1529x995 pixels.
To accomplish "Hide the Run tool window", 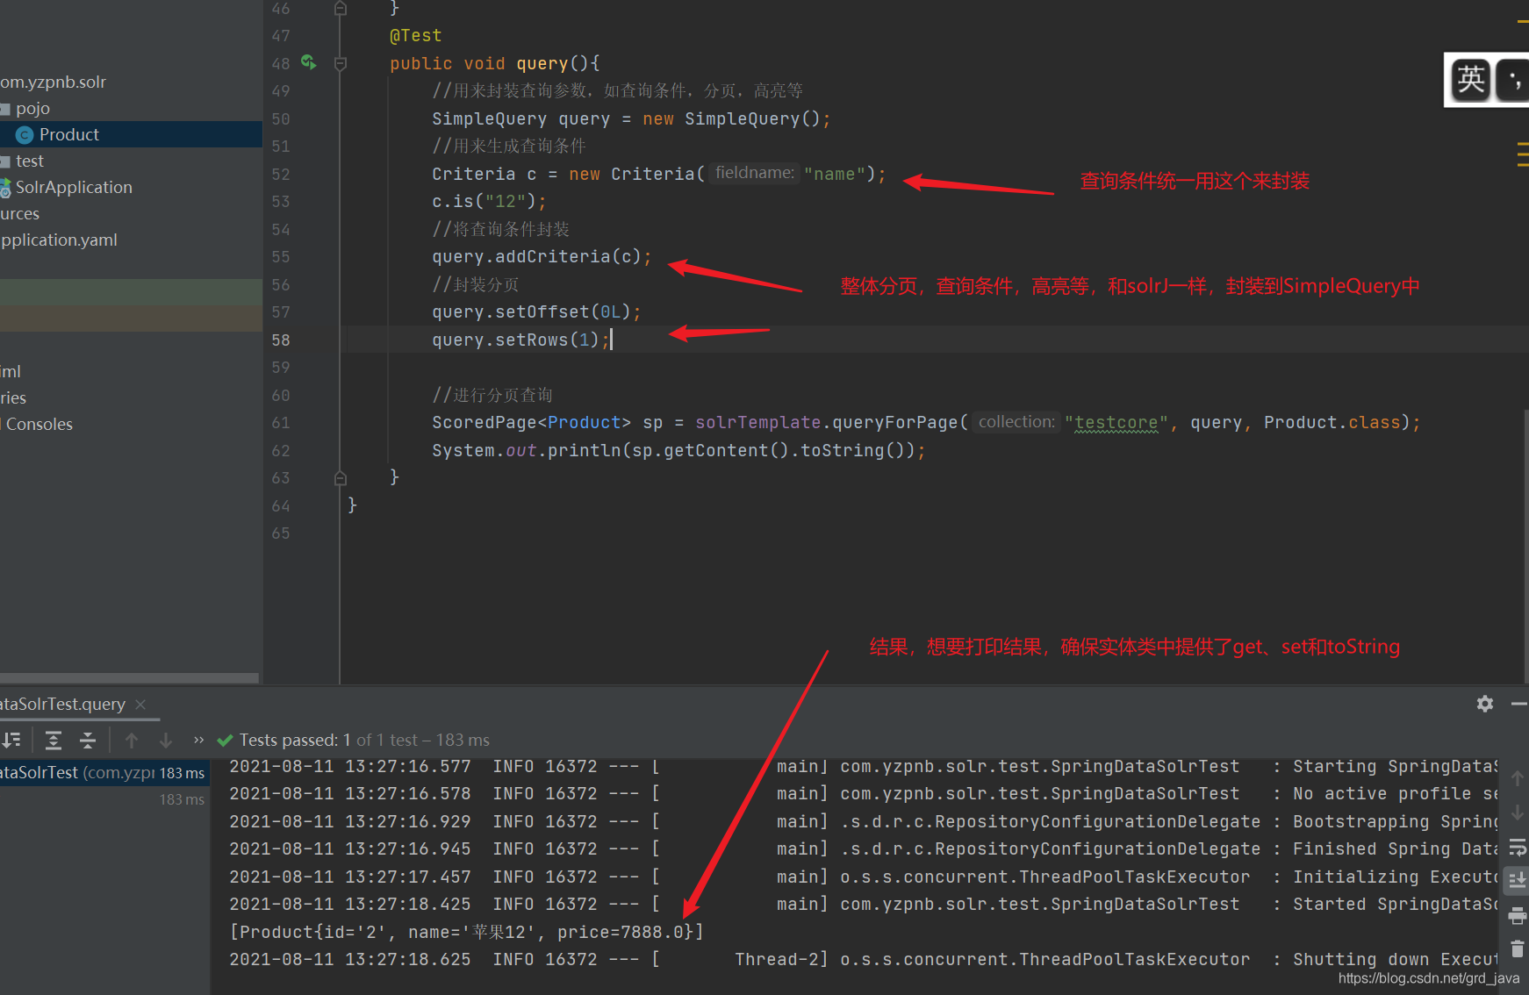I will 1519,704.
